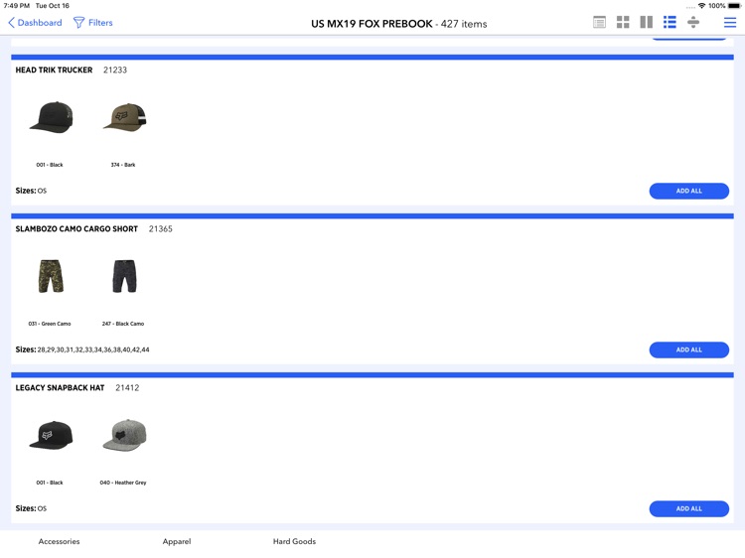Add all Legacy Snapback Hat items
This screenshot has width=745, height=558.
coord(689,508)
